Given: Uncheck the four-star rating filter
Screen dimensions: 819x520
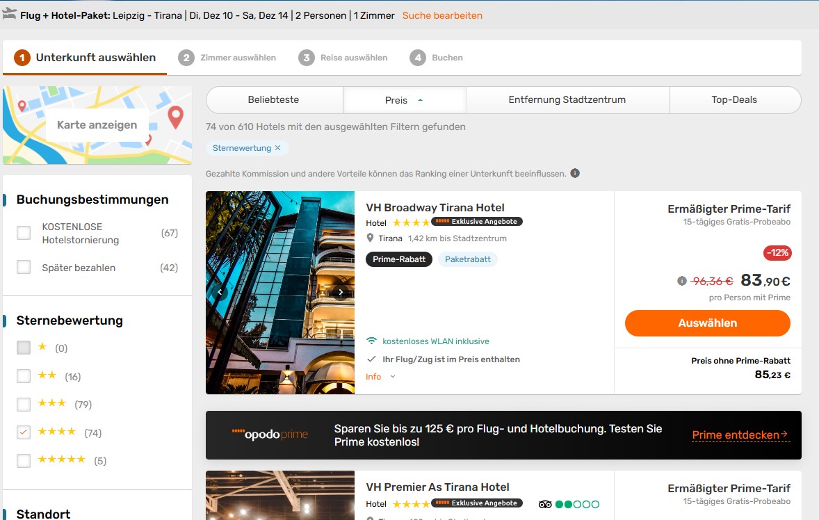Looking at the screenshot, I should pos(24,432).
